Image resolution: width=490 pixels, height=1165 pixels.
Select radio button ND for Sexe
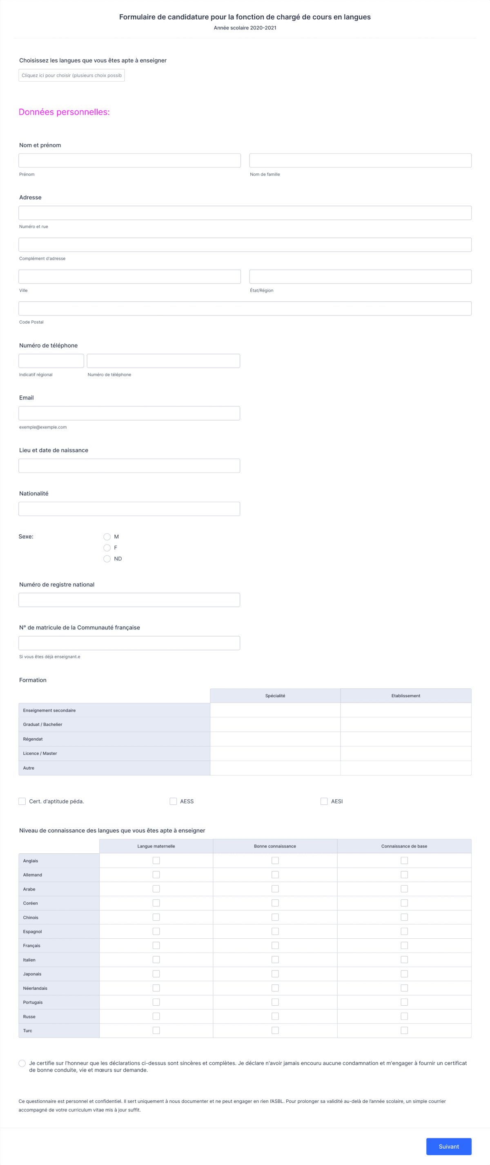tap(107, 558)
